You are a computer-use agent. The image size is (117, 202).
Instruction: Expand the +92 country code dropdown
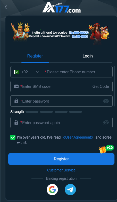click(37, 72)
